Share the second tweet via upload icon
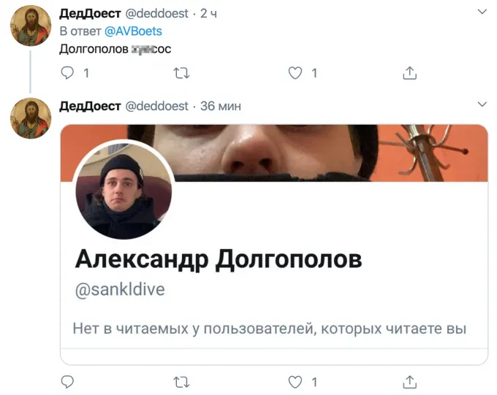Screen dimensions: 497x395 409,382
